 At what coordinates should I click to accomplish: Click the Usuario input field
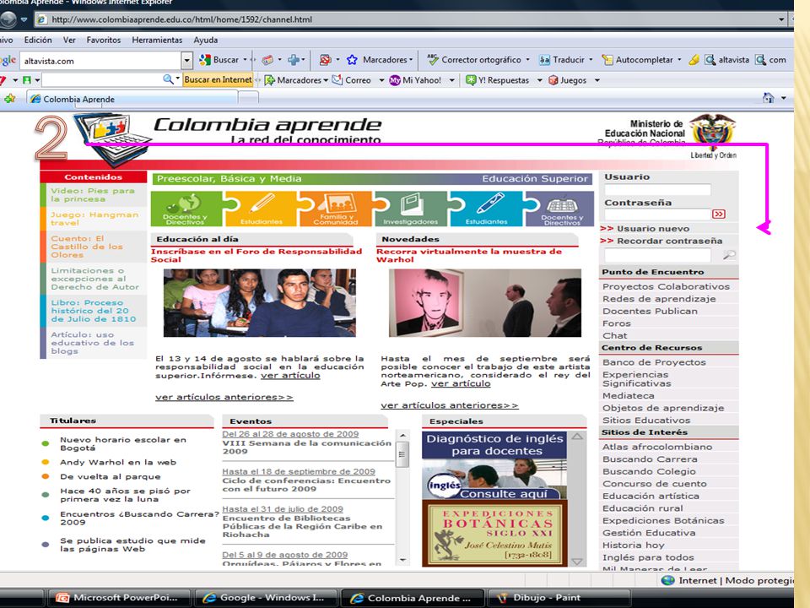pos(657,190)
